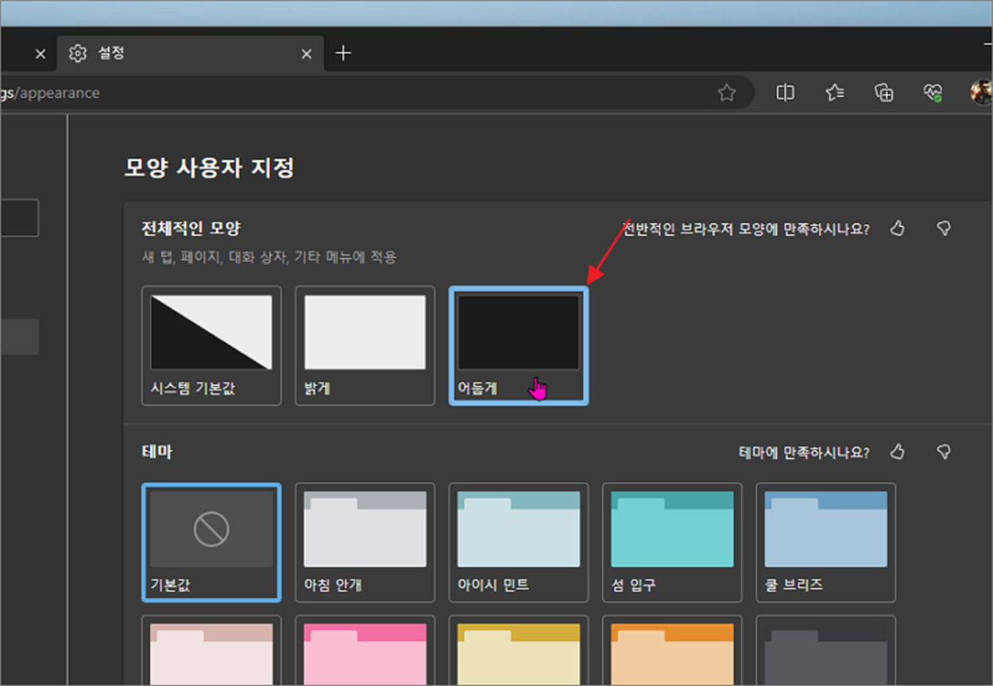The height and width of the screenshot is (686, 993).
Task: Switch to the 설정 tab
Action: coord(189,53)
